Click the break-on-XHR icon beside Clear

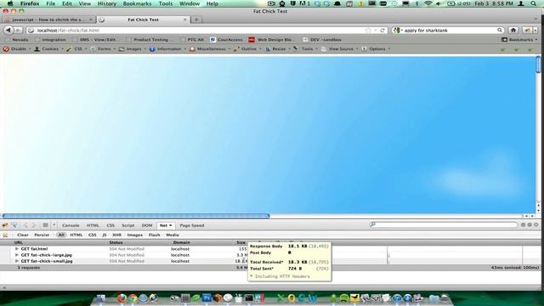[5, 235]
